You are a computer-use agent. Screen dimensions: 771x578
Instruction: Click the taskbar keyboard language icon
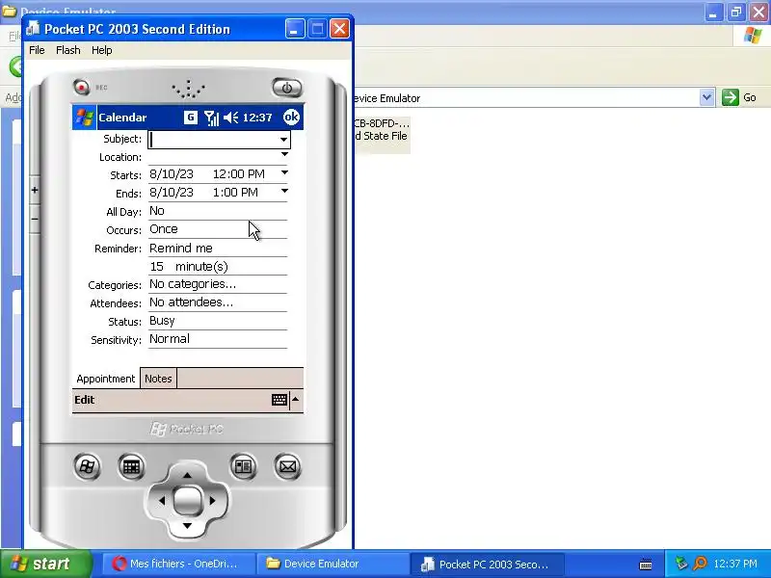point(646,565)
